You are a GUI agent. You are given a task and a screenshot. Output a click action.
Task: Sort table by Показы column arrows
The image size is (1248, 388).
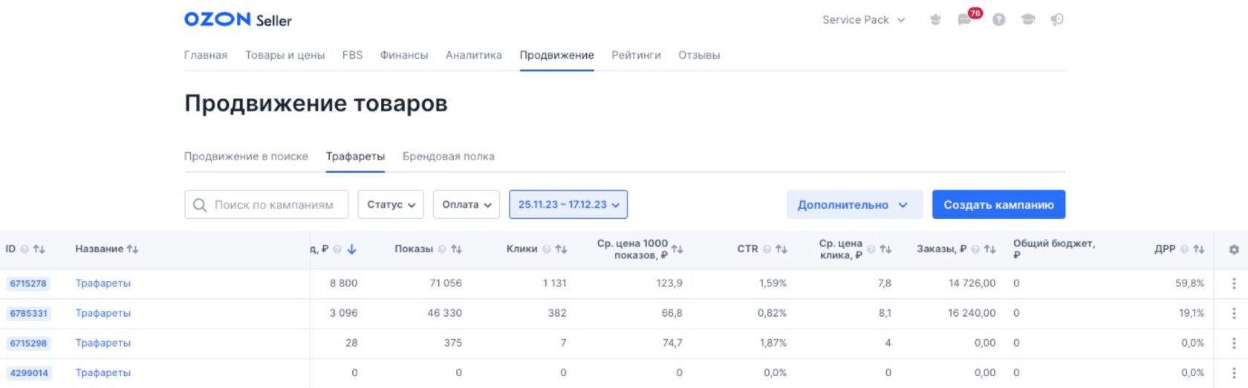(x=456, y=249)
